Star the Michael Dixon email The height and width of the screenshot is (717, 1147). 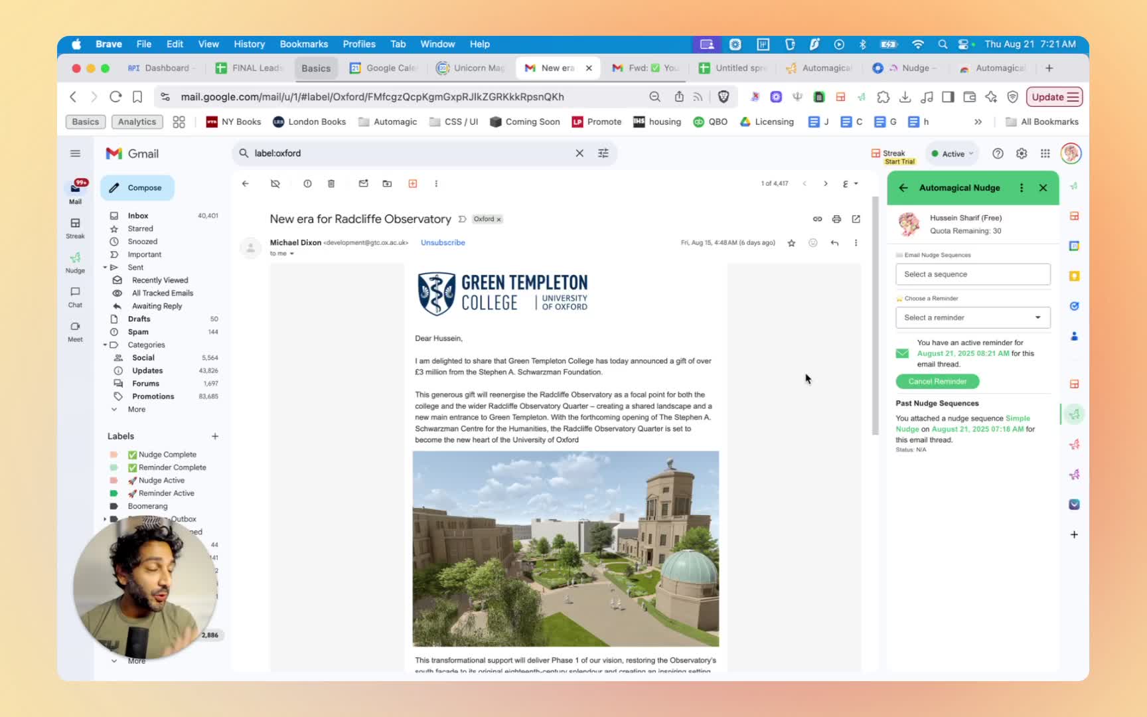coord(791,243)
